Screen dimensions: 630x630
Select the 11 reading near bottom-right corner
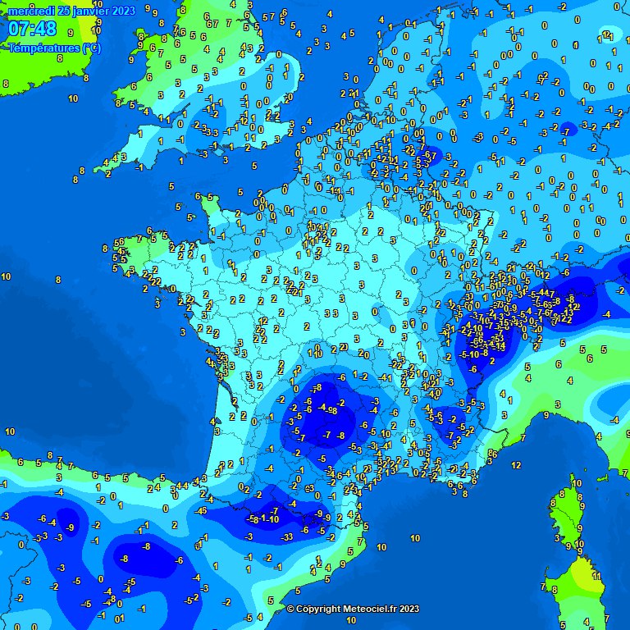[x=596, y=575]
